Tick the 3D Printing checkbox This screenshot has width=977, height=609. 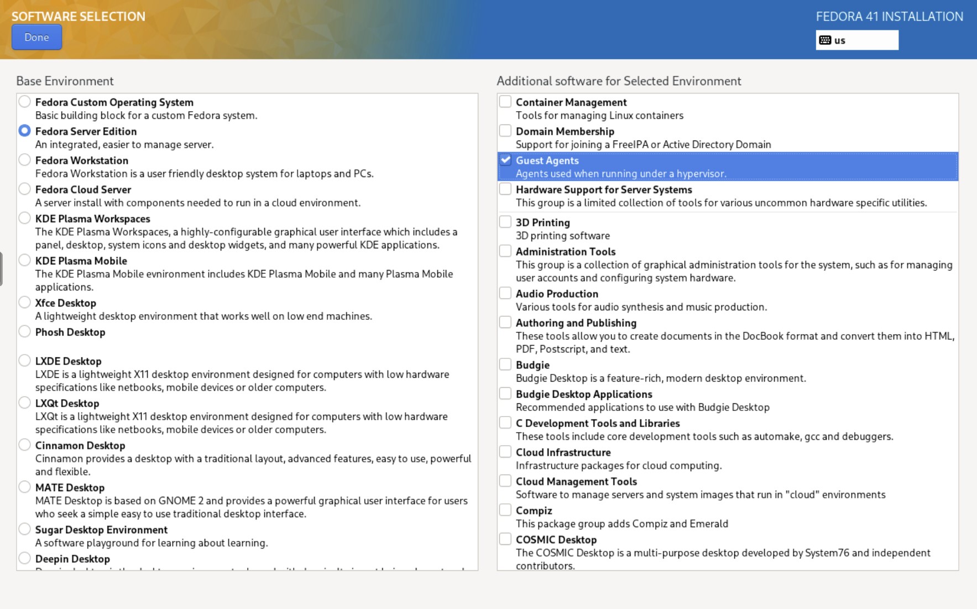505,222
